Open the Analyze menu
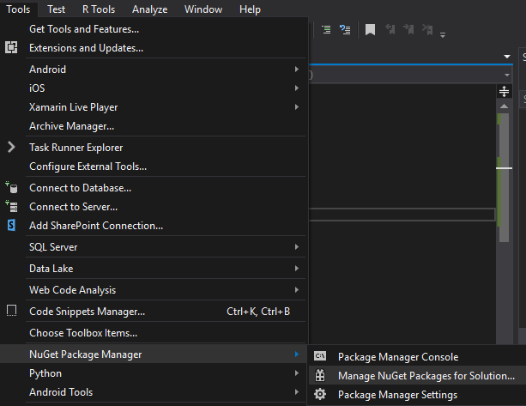The width and height of the screenshot is (526, 406). click(x=149, y=9)
